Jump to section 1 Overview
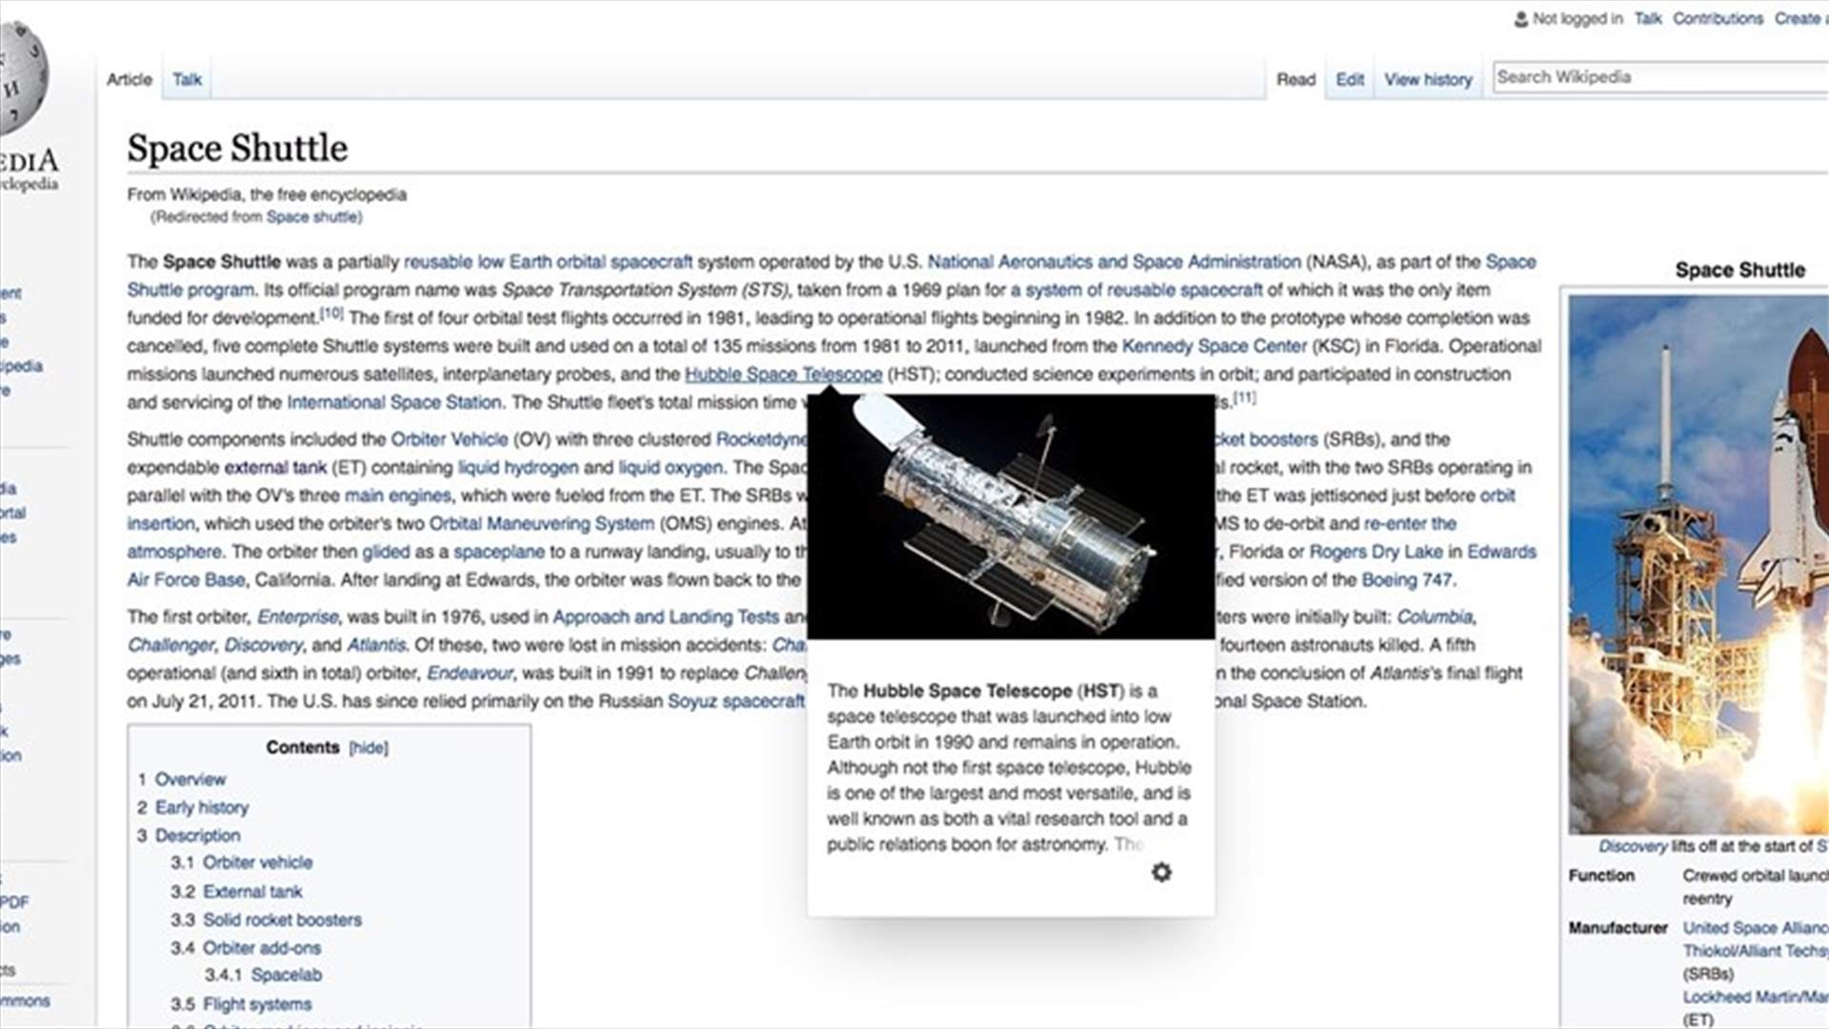1829x1029 pixels. tap(191, 779)
